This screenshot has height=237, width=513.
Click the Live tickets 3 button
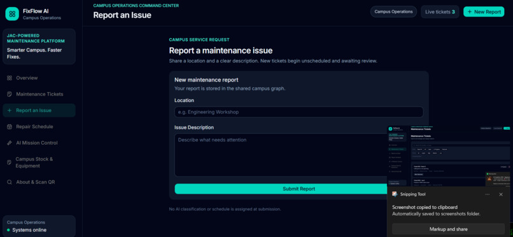(440, 11)
